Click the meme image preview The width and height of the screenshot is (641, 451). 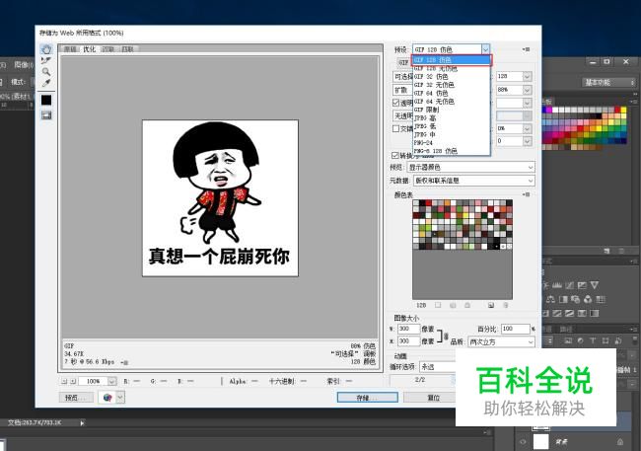pyautogui.click(x=220, y=198)
